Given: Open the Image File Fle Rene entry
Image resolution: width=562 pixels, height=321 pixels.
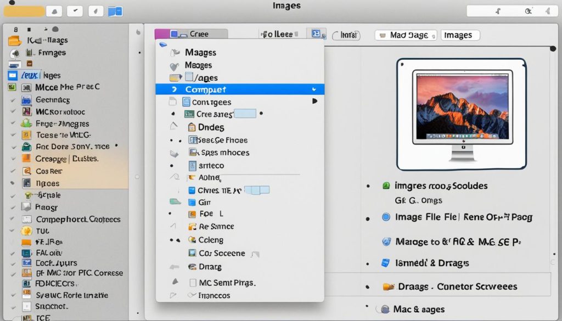Looking at the screenshot, I should click(x=463, y=217).
